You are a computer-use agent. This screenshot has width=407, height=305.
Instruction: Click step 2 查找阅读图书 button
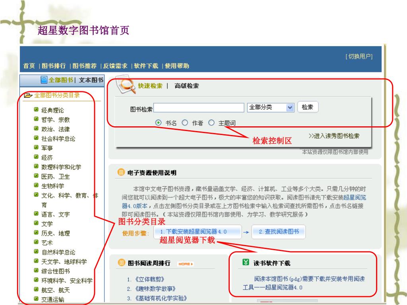279,232
